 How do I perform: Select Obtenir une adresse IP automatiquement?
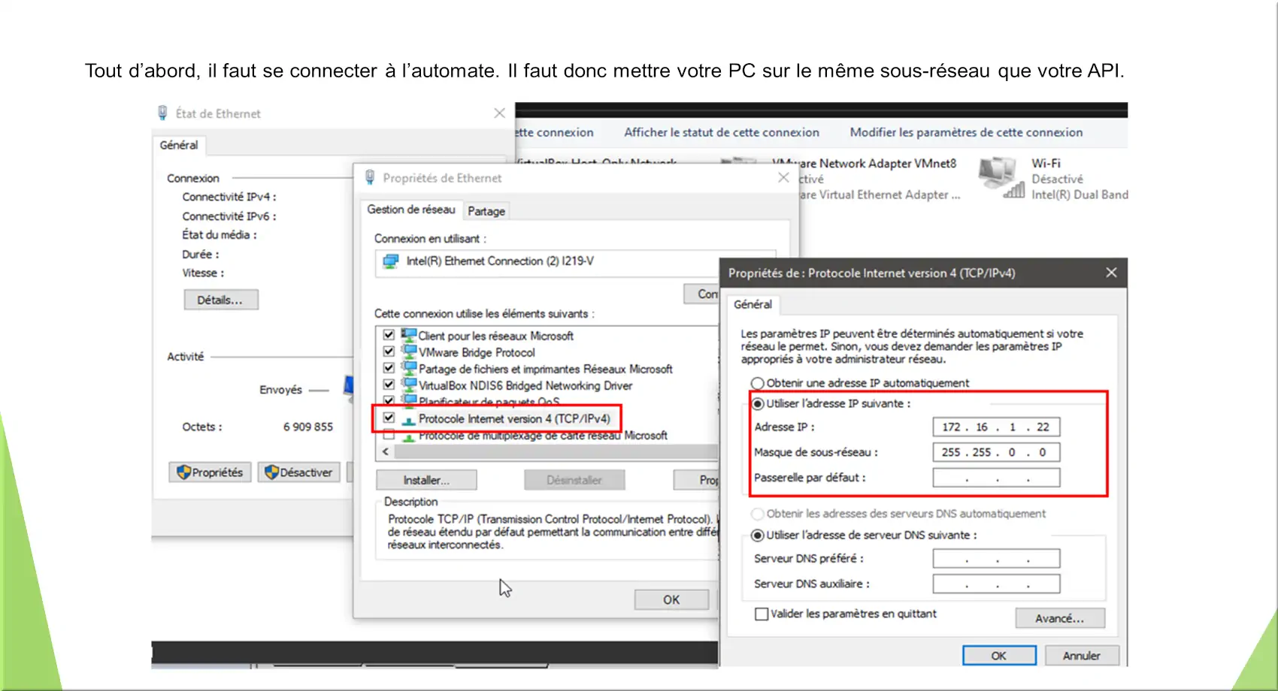758,383
